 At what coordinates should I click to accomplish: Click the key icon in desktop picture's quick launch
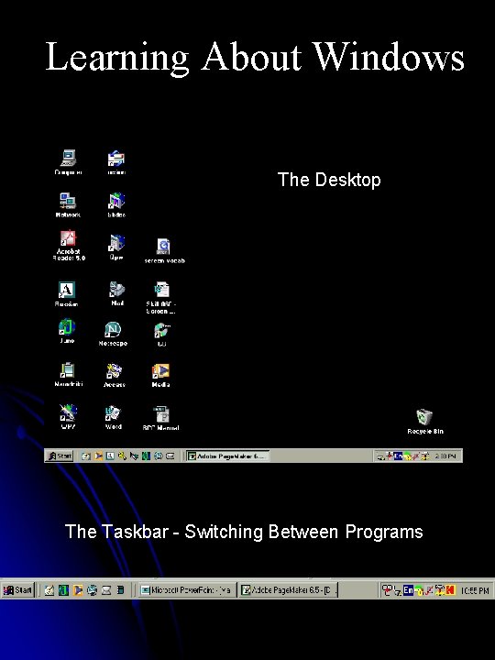click(x=122, y=456)
